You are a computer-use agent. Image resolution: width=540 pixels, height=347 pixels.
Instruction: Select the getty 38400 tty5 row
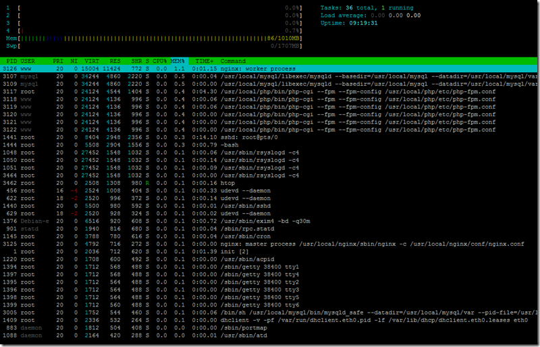click(x=269, y=297)
